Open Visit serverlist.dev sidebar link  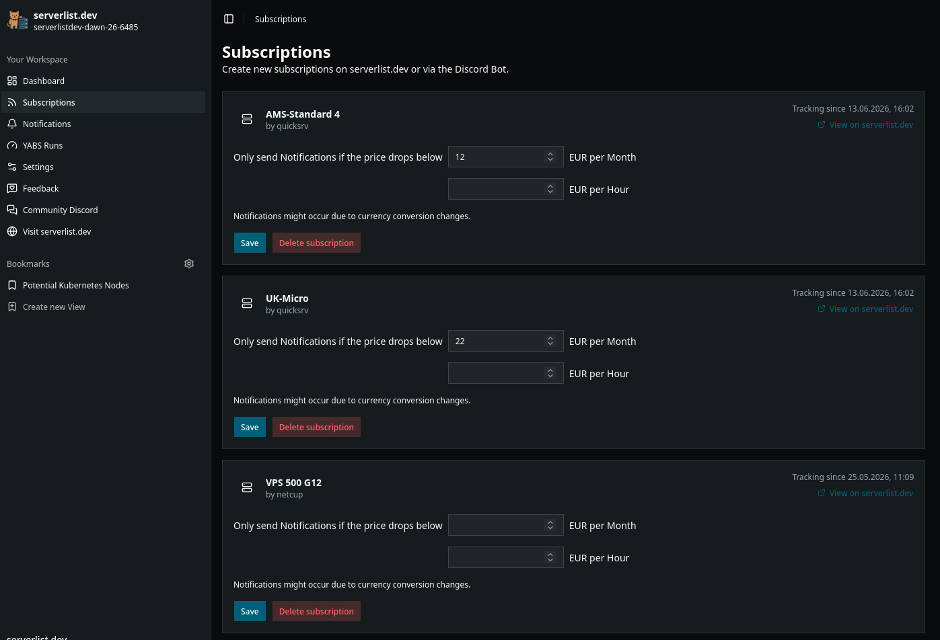[103, 231]
